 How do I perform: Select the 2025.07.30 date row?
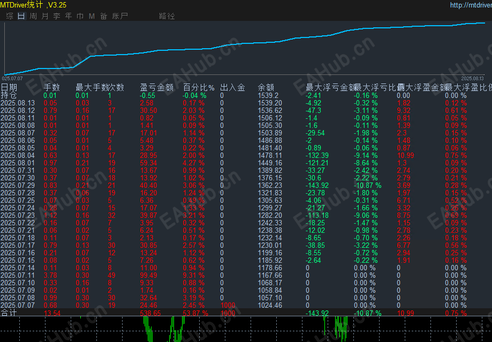pyautogui.click(x=18, y=178)
